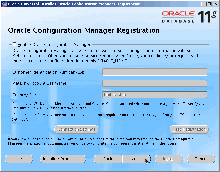The width and height of the screenshot is (220, 172).
Task: Click the Metalink Account Username field
Action: pyautogui.click(x=155, y=83)
